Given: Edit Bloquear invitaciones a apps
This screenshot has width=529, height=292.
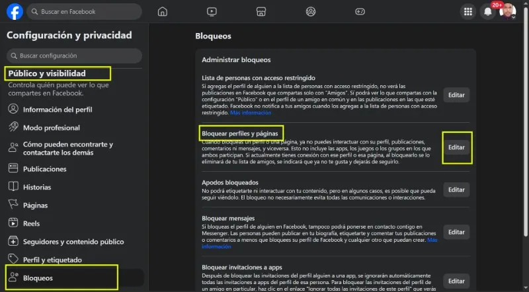Looking at the screenshot, I should (456, 281).
